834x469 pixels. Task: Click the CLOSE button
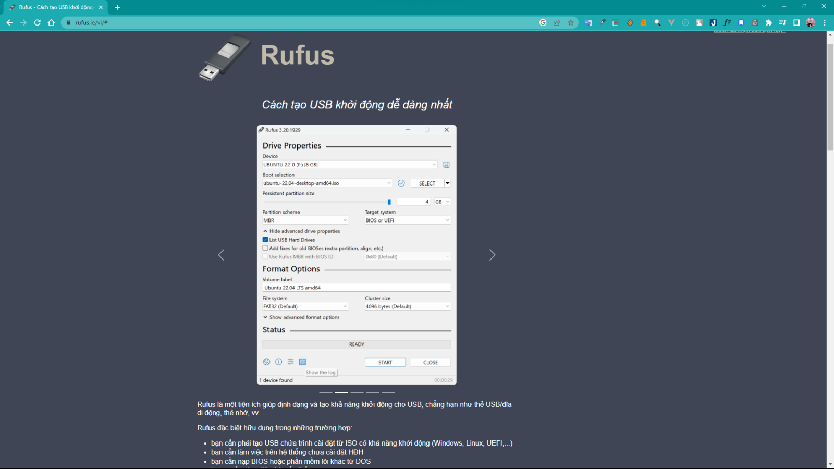tap(431, 362)
